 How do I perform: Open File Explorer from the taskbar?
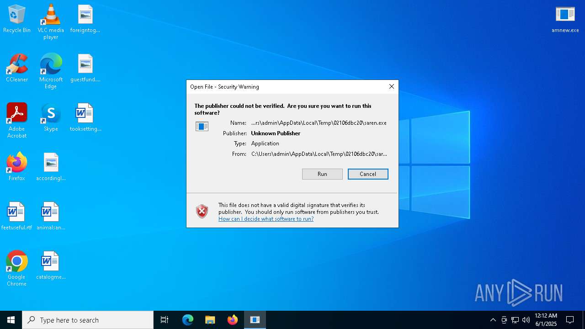(x=210, y=320)
